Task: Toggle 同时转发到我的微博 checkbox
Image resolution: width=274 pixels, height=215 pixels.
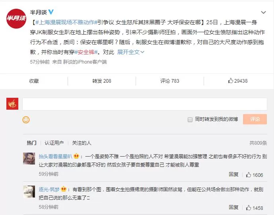Action: point(190,120)
